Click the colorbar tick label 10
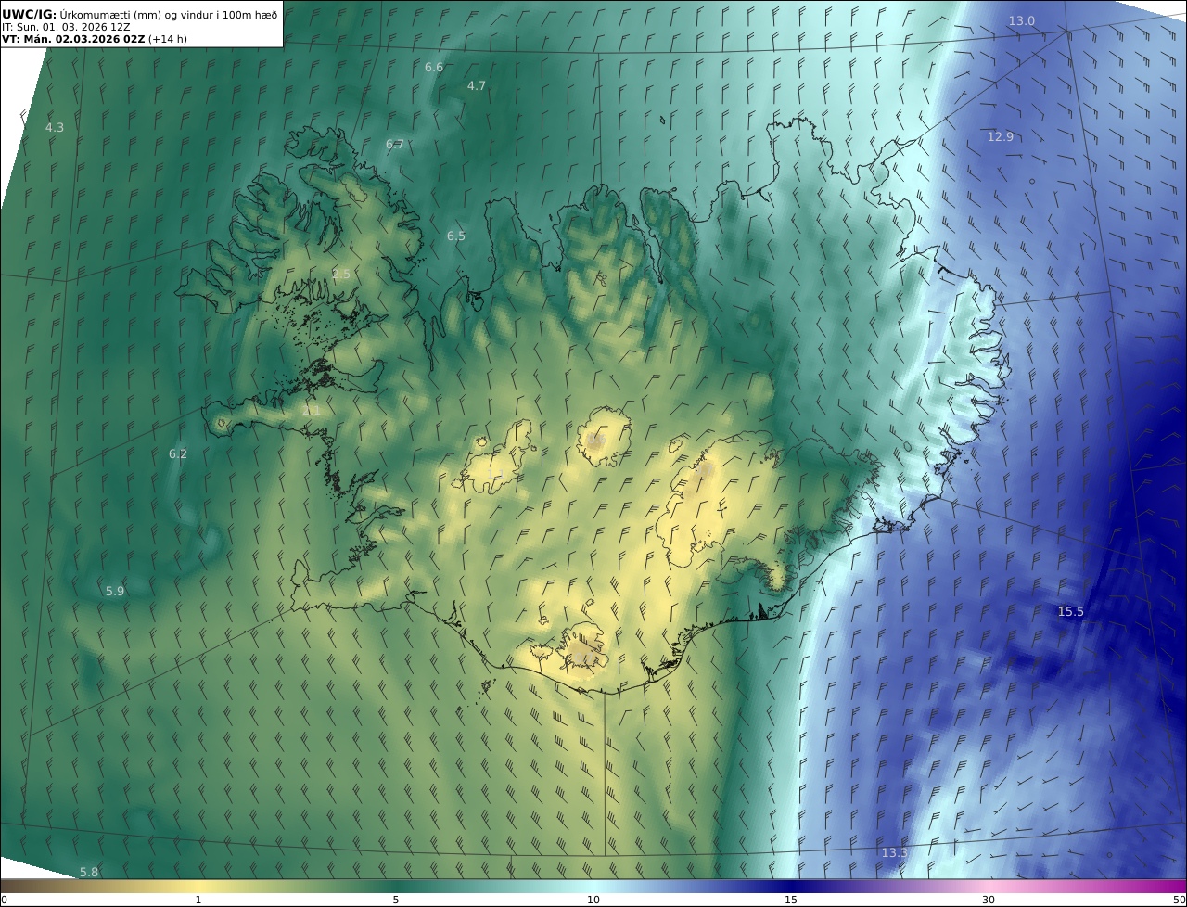This screenshot has width=1187, height=907. pyautogui.click(x=593, y=900)
